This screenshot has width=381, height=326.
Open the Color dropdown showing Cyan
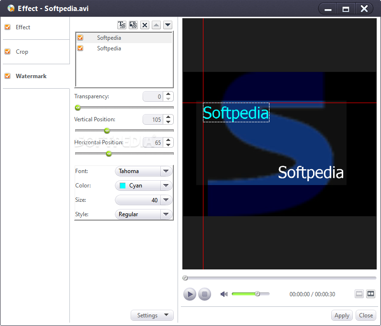[144, 186]
